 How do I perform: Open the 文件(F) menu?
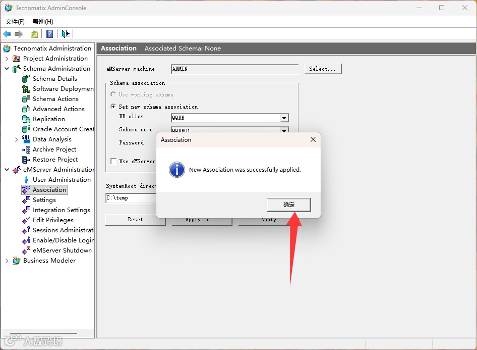[x=15, y=22]
